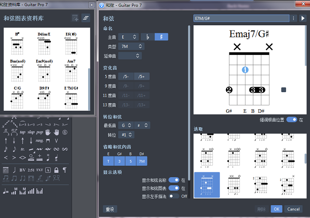Image resolution: width=310 pixels, height=218 pixels.
Task: Toggle the T root tone omit button
Action: pos(108,161)
